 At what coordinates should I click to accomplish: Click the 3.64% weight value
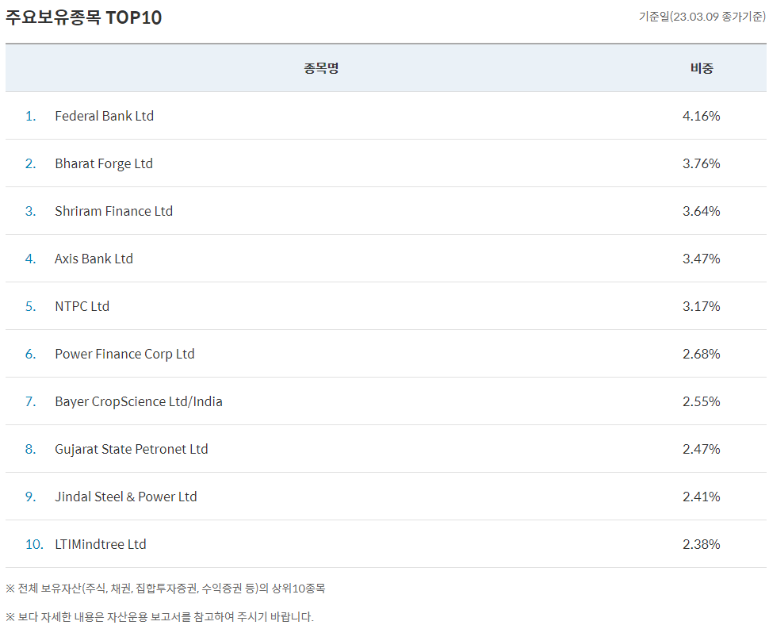click(702, 211)
